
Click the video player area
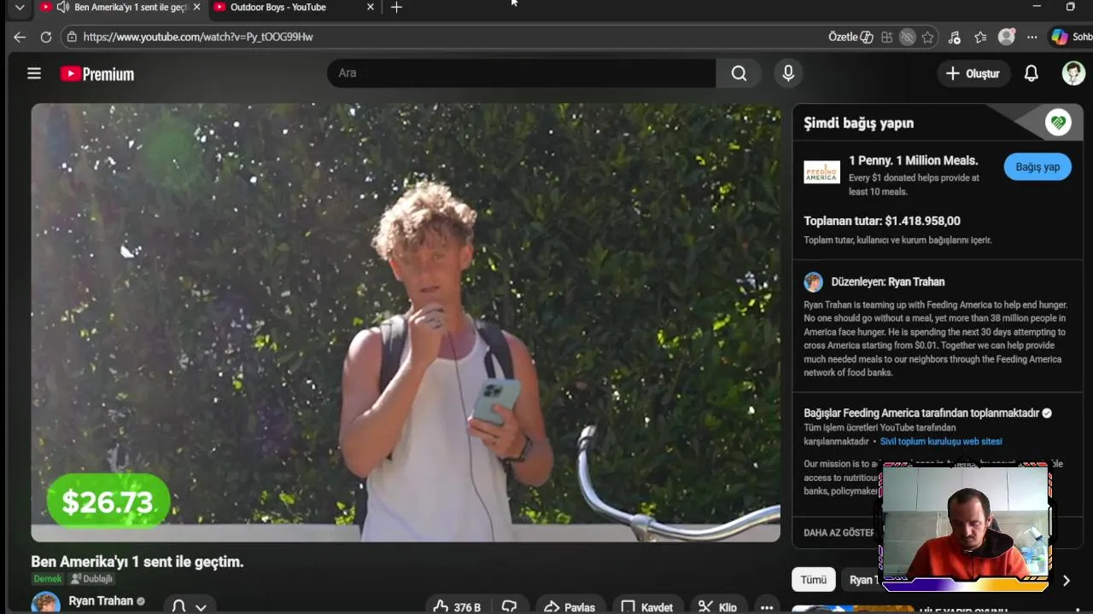click(406, 322)
